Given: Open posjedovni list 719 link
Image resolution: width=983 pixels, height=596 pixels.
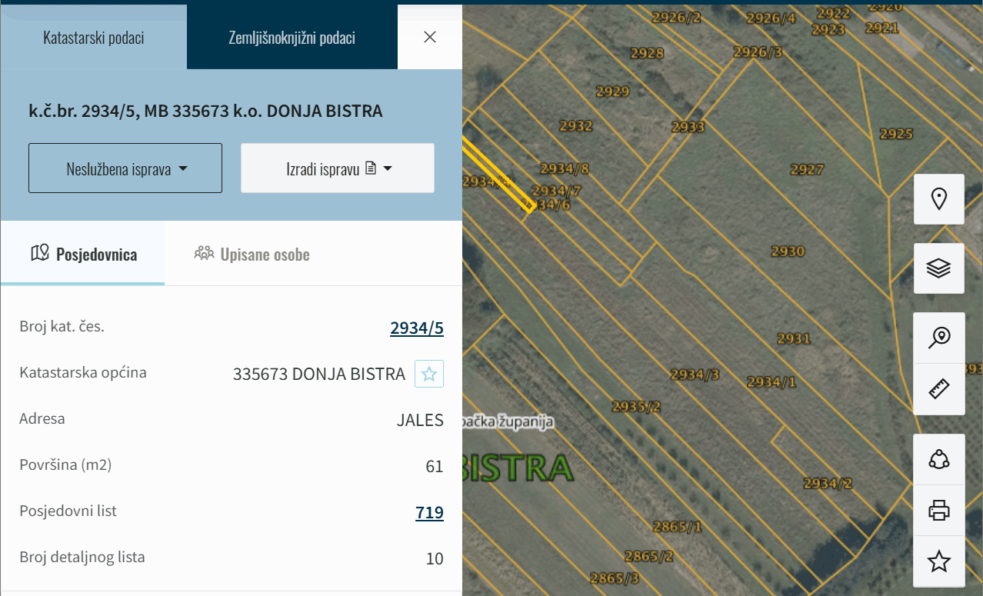Looking at the screenshot, I should click(429, 513).
